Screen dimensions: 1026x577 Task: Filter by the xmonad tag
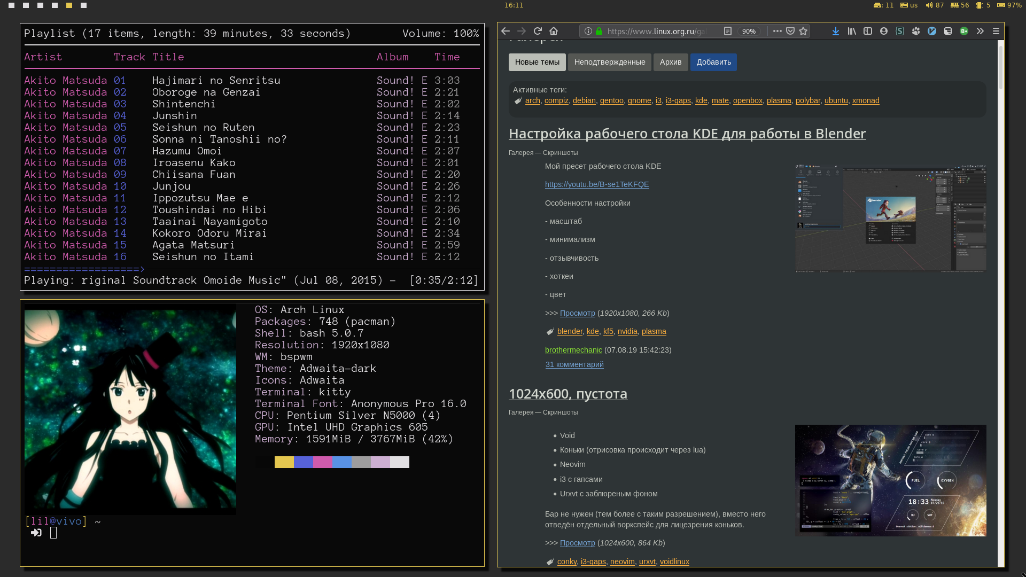tap(866, 100)
